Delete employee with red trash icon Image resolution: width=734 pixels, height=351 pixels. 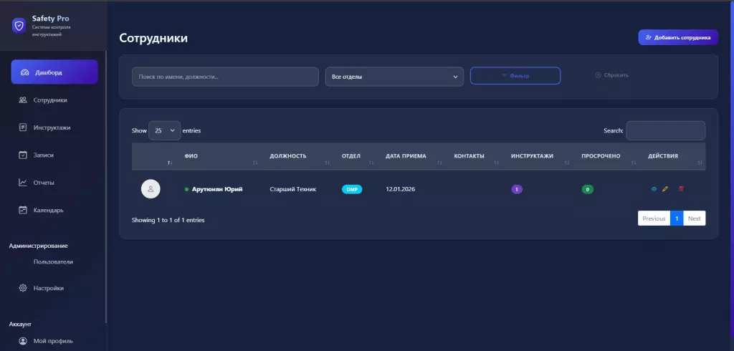click(681, 189)
